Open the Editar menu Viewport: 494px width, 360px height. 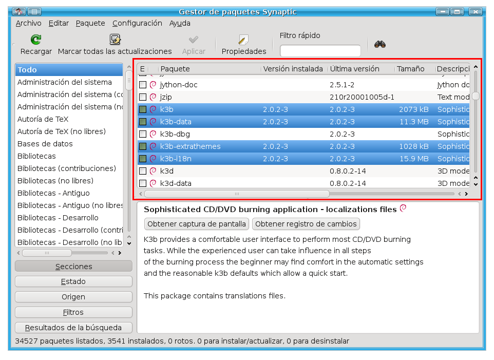(x=59, y=23)
